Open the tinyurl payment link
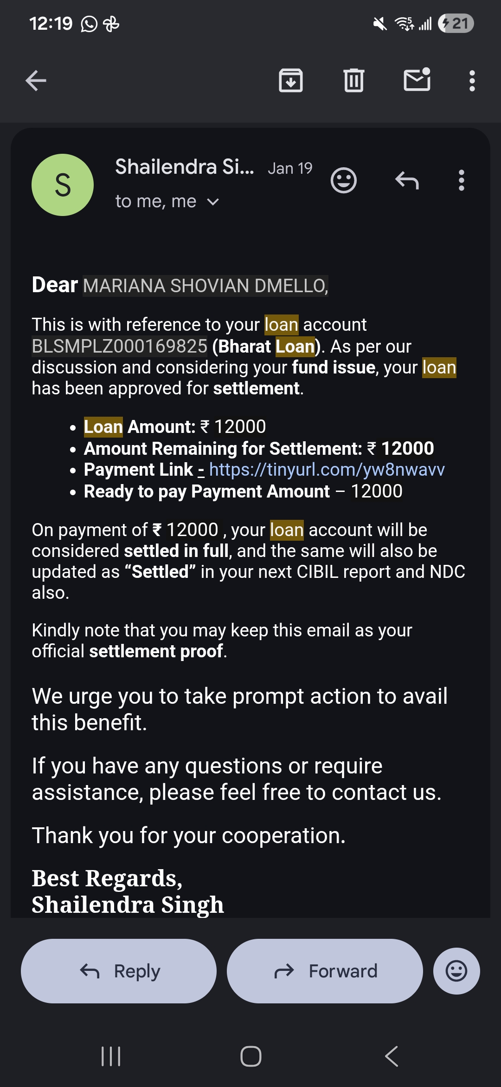Image resolution: width=501 pixels, height=1087 pixels. [327, 470]
